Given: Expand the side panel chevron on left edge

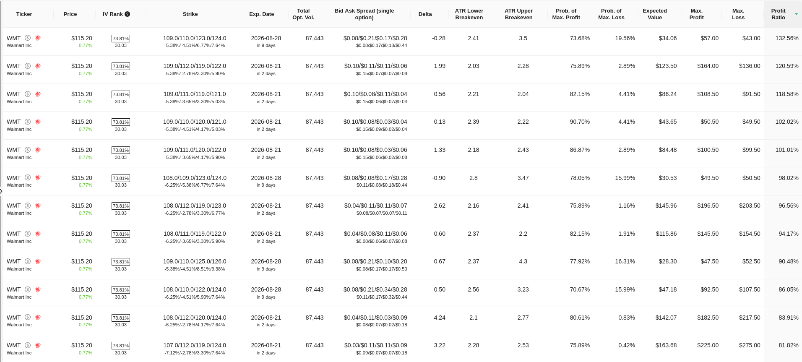Looking at the screenshot, I should 1,191.
